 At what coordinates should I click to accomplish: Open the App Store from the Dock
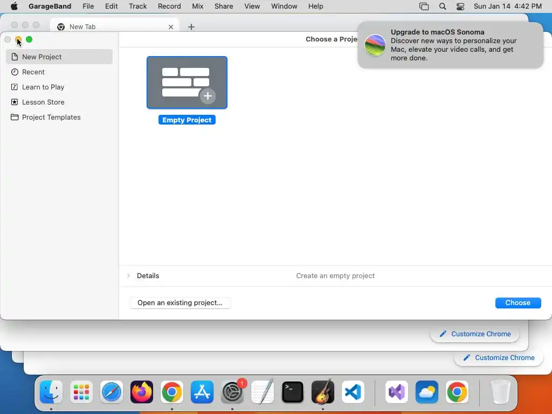202,392
